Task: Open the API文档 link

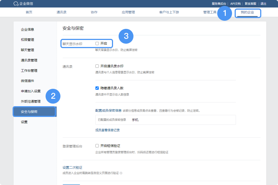Action: click(235, 4)
